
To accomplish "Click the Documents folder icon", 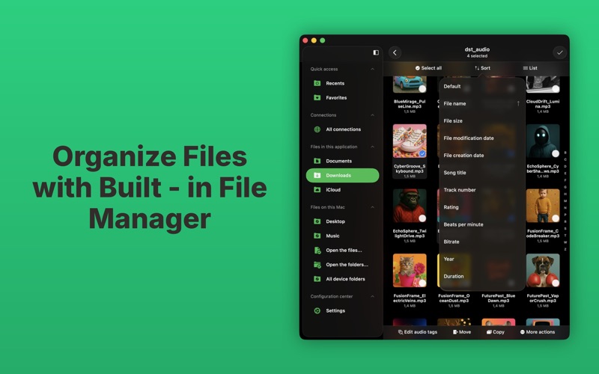I will click(x=317, y=161).
